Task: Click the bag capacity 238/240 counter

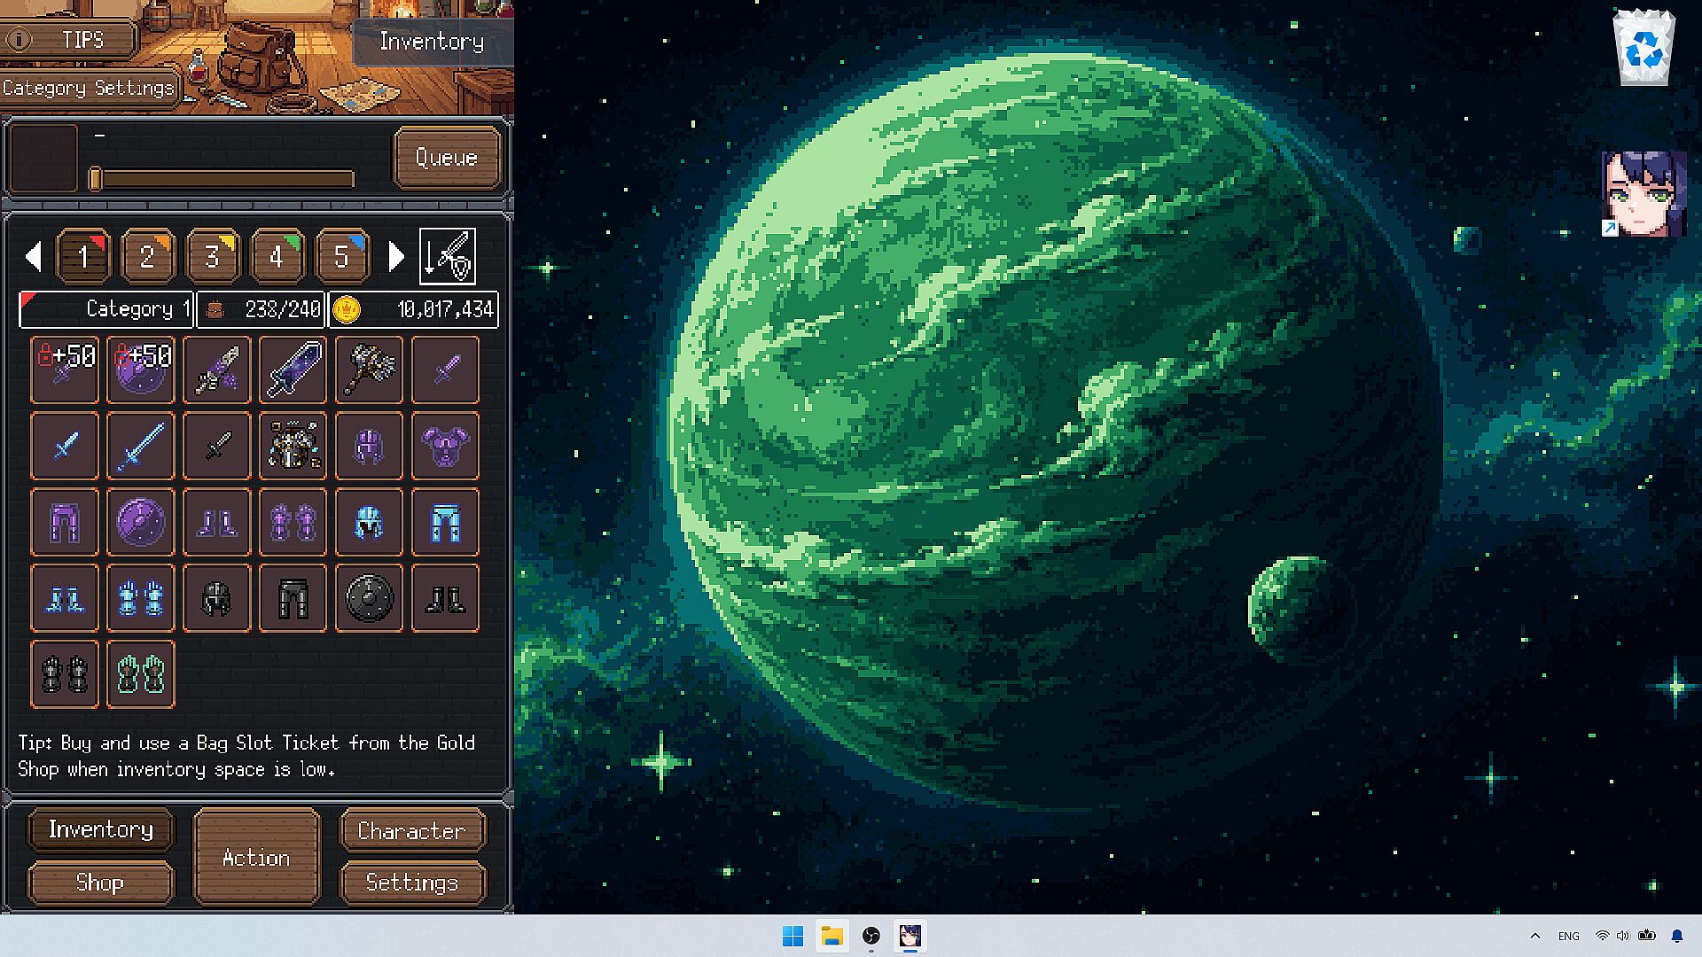Action: click(261, 309)
